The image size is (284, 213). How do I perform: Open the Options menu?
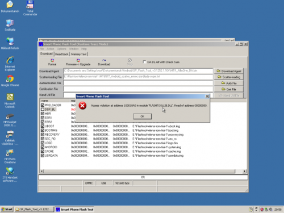pyautogui.click(x=61, y=49)
